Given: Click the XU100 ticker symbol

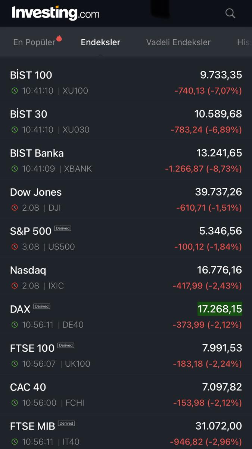Looking at the screenshot, I should pyautogui.click(x=75, y=91).
